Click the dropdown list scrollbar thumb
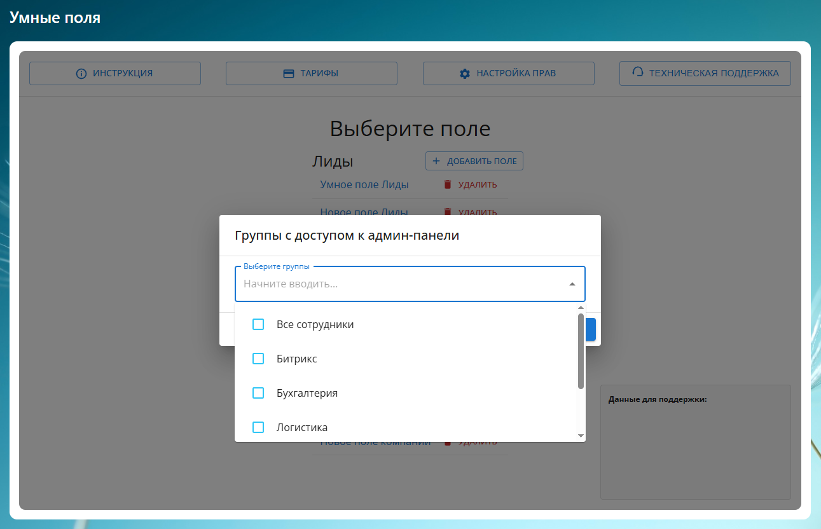This screenshot has height=529, width=821. (x=581, y=350)
